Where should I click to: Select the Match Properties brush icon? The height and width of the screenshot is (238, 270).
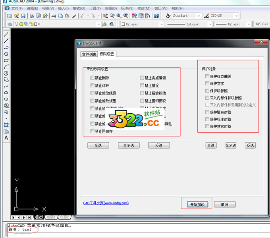coord(74,16)
